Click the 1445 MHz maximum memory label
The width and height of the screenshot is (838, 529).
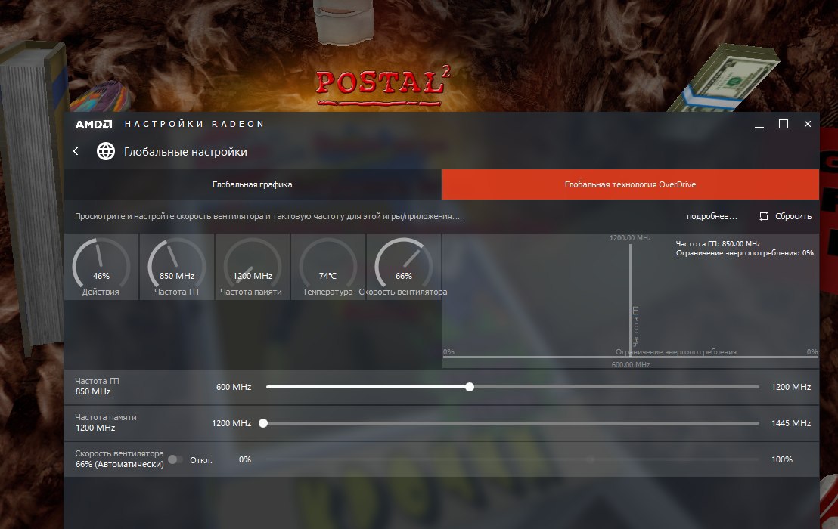[x=791, y=423]
